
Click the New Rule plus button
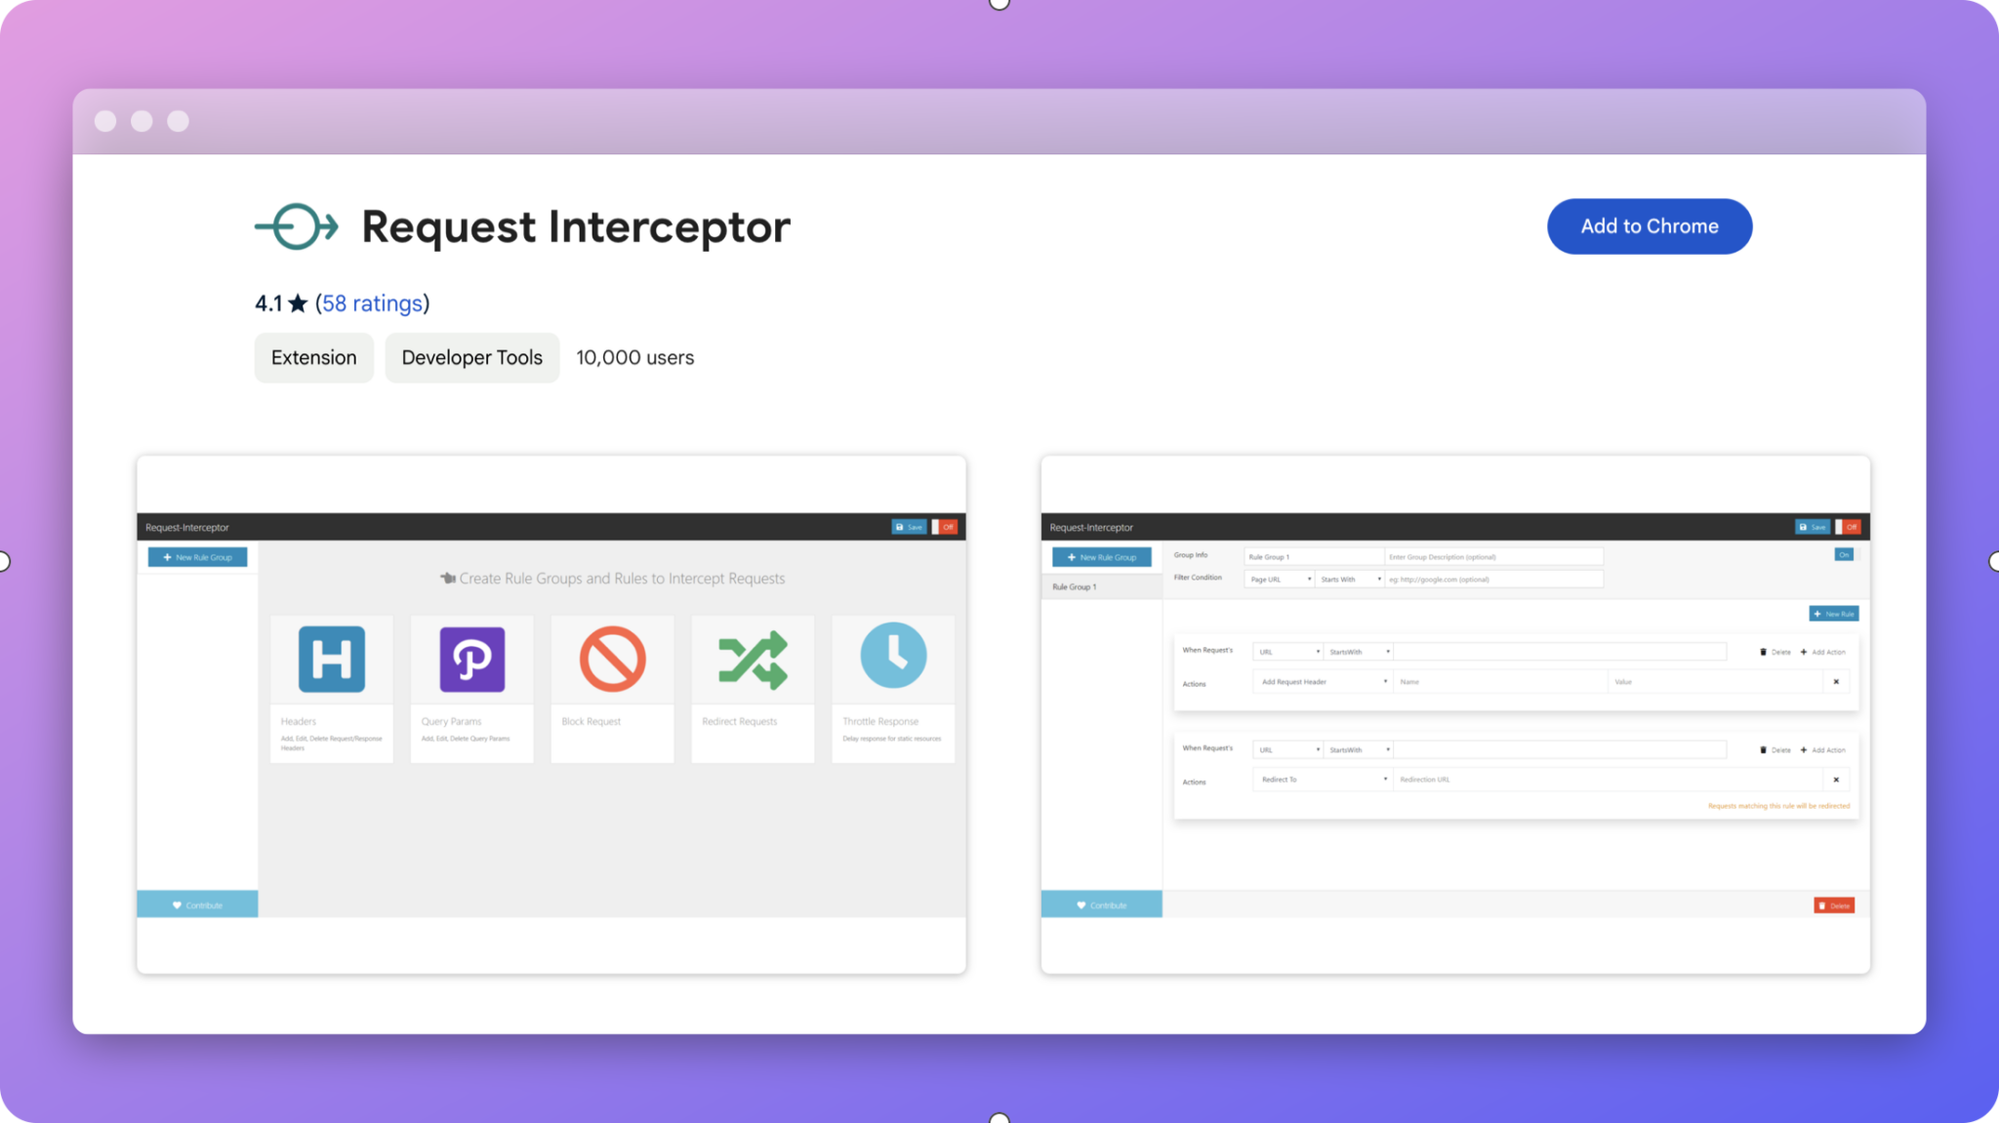tap(1834, 614)
